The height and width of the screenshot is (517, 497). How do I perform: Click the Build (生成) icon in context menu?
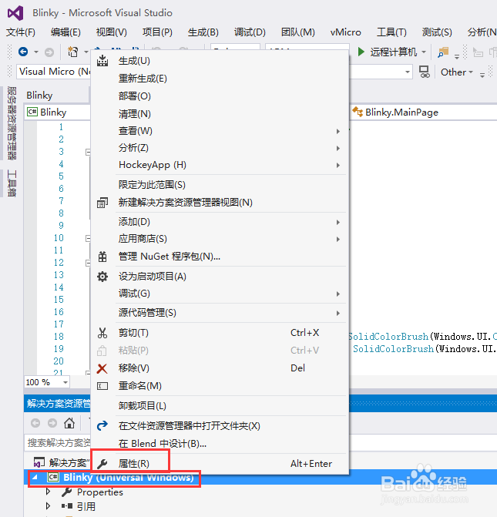[102, 61]
